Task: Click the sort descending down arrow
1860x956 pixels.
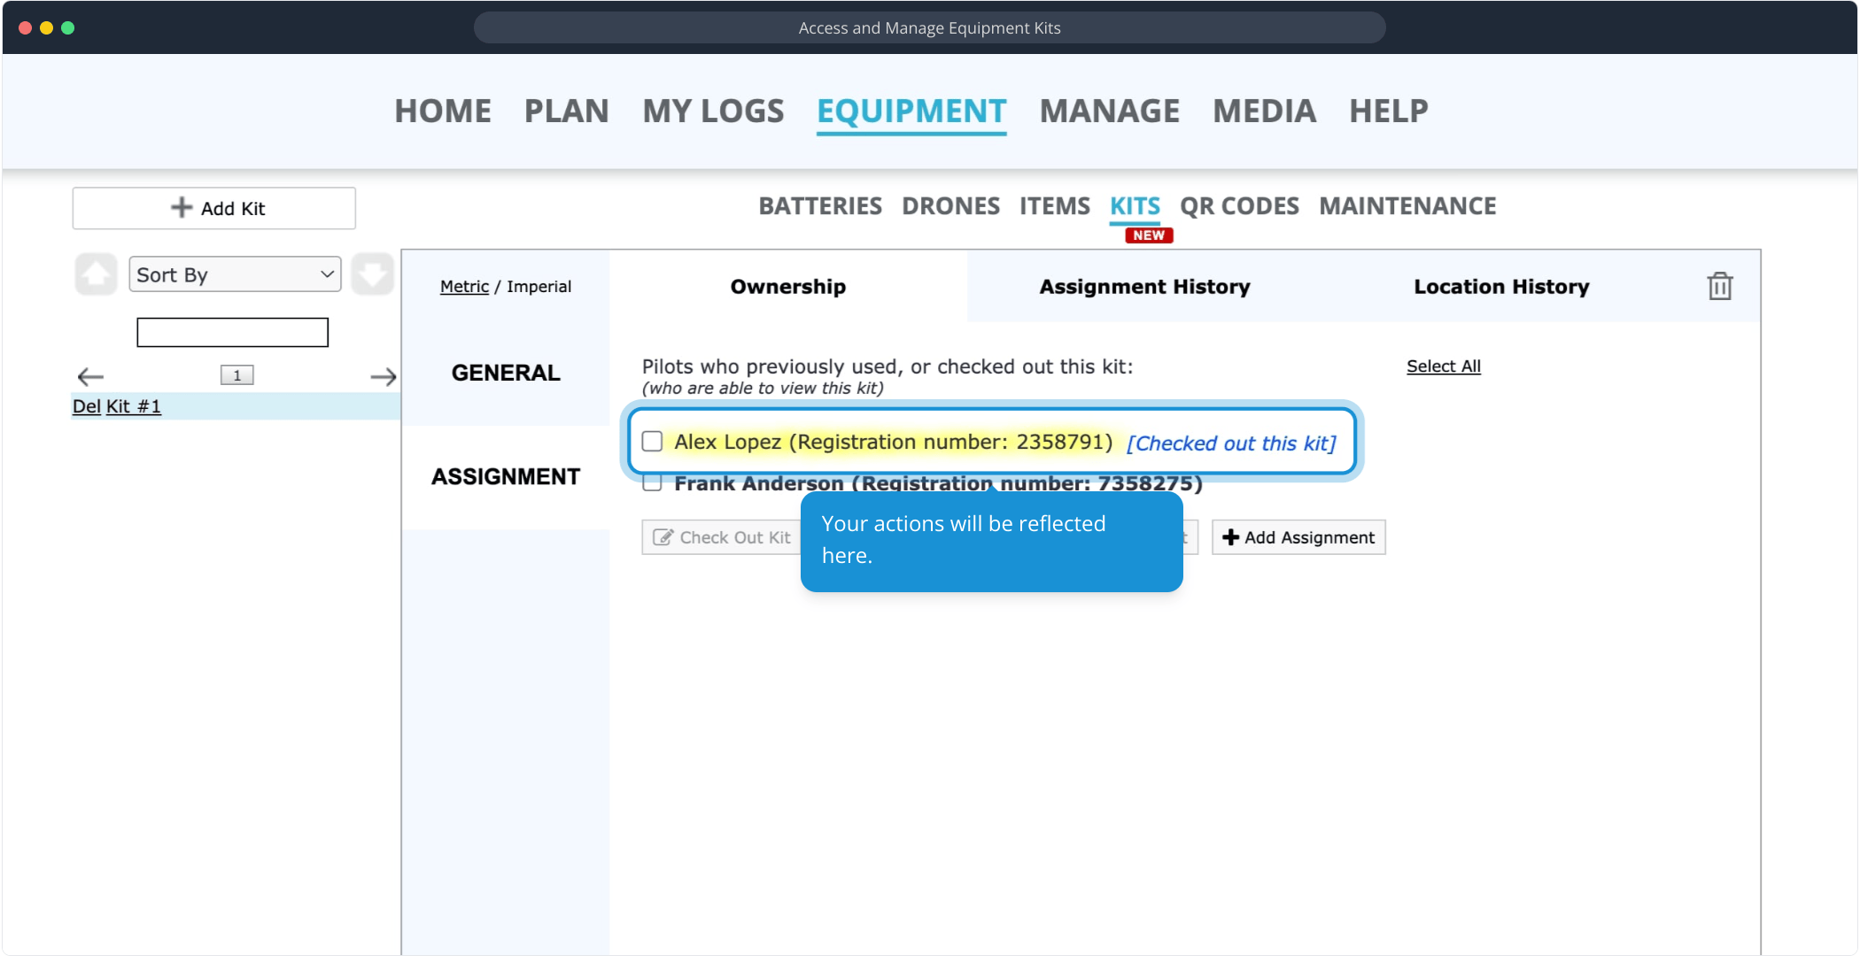Action: (372, 274)
